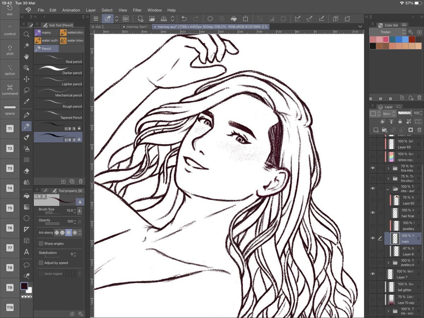Image resolution: width=424 pixels, height=318 pixels.
Task: Select the Auto select wand tool
Action: (26, 46)
